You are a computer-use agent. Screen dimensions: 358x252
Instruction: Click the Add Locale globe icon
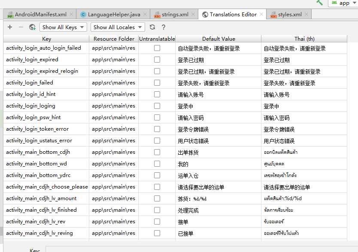coord(33,27)
